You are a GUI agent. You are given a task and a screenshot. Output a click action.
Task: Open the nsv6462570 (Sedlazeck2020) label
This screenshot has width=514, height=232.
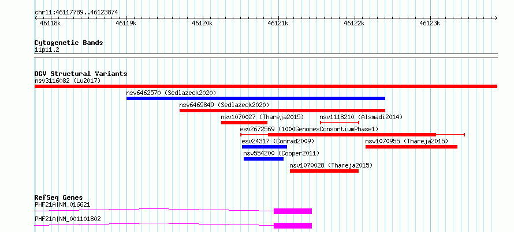click(171, 93)
